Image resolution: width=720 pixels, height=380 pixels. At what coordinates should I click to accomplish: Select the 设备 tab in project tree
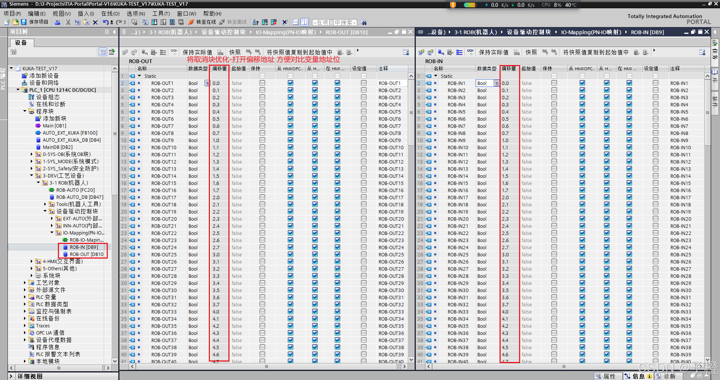[21, 42]
